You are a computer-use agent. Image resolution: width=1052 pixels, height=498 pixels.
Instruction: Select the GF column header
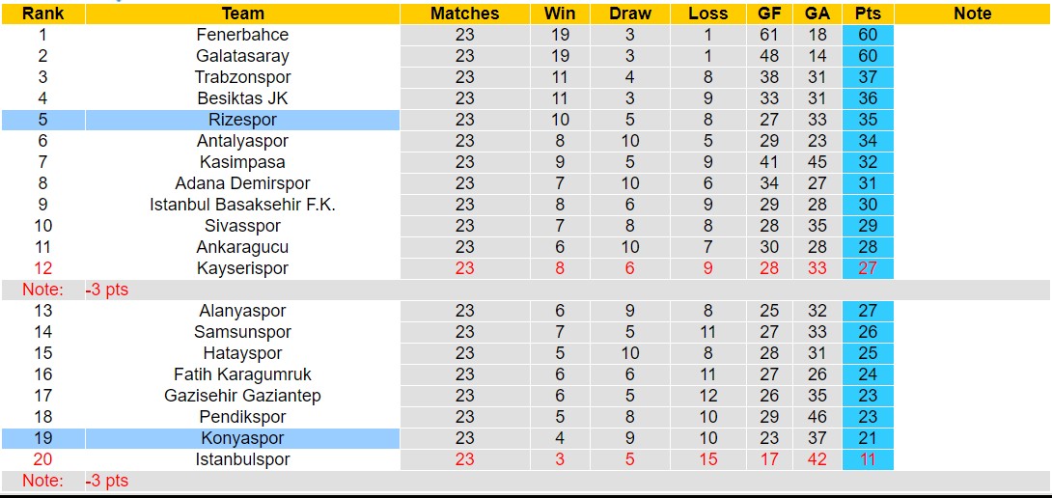point(769,14)
